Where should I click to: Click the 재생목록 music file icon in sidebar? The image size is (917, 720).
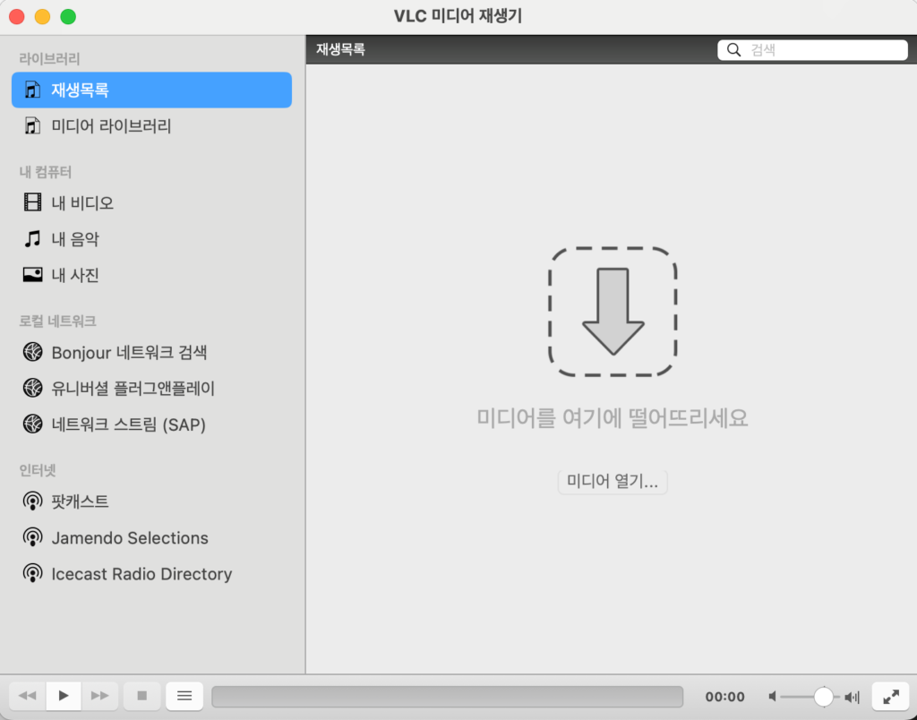coord(32,90)
